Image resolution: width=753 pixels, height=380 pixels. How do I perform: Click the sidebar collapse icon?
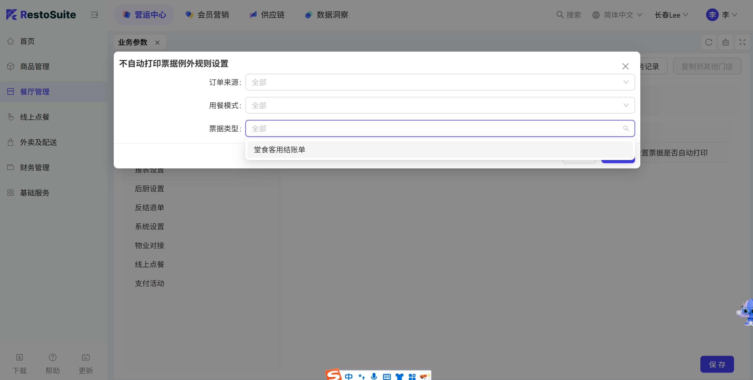[x=94, y=14]
